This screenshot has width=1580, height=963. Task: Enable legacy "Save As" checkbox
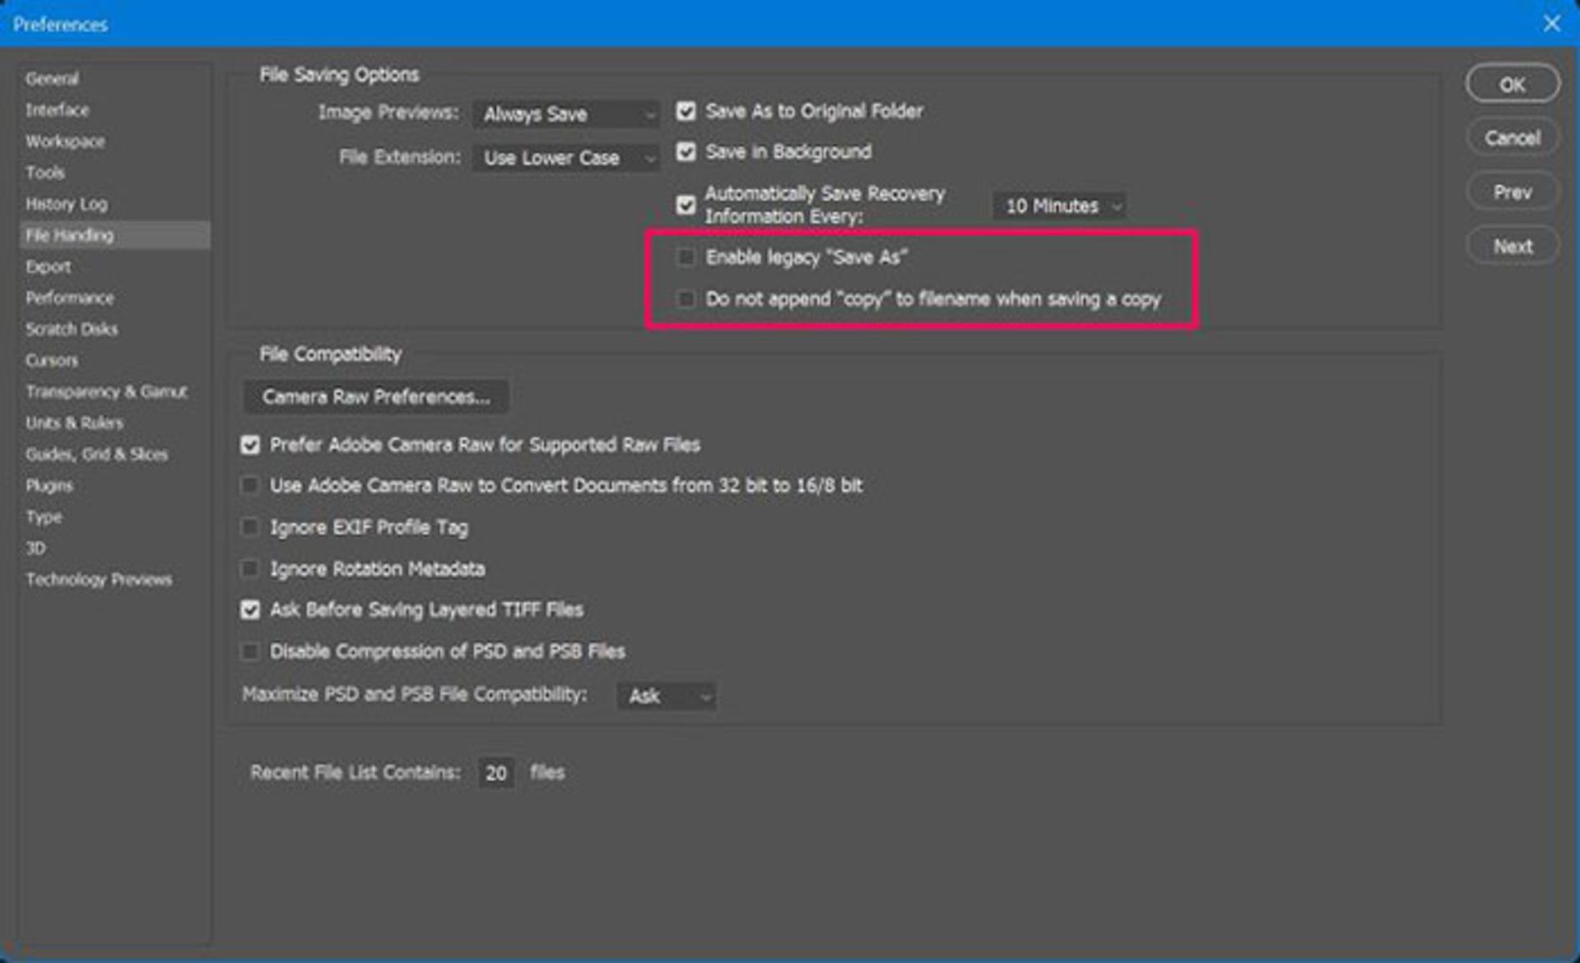tap(685, 257)
